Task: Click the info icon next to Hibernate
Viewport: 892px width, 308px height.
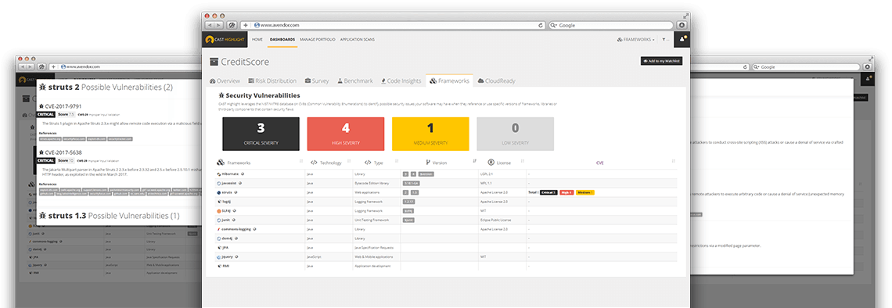Action: click(243, 174)
